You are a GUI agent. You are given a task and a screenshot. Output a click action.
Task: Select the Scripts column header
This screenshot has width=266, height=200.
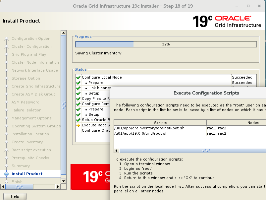(160, 123)
